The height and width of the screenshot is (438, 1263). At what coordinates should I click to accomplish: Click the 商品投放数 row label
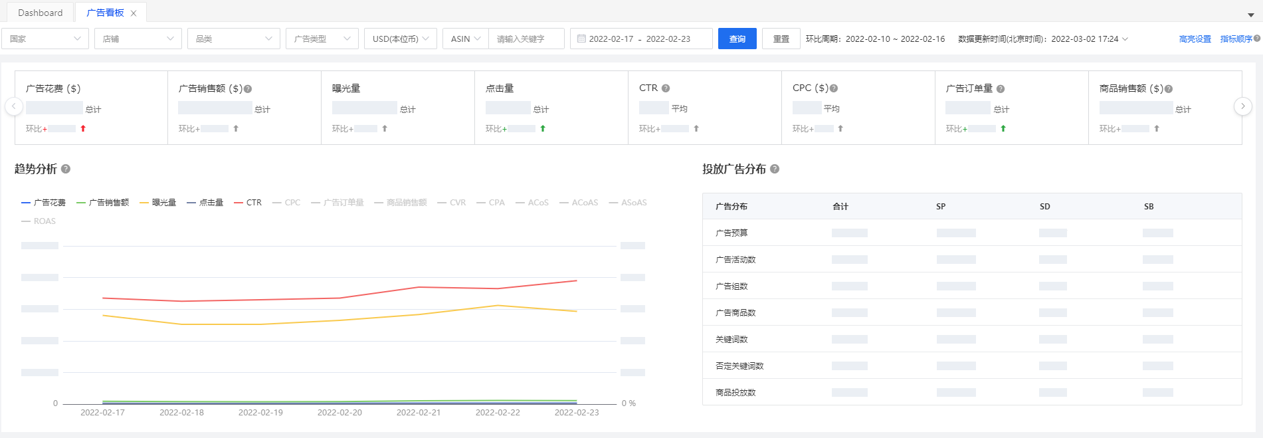pos(735,393)
